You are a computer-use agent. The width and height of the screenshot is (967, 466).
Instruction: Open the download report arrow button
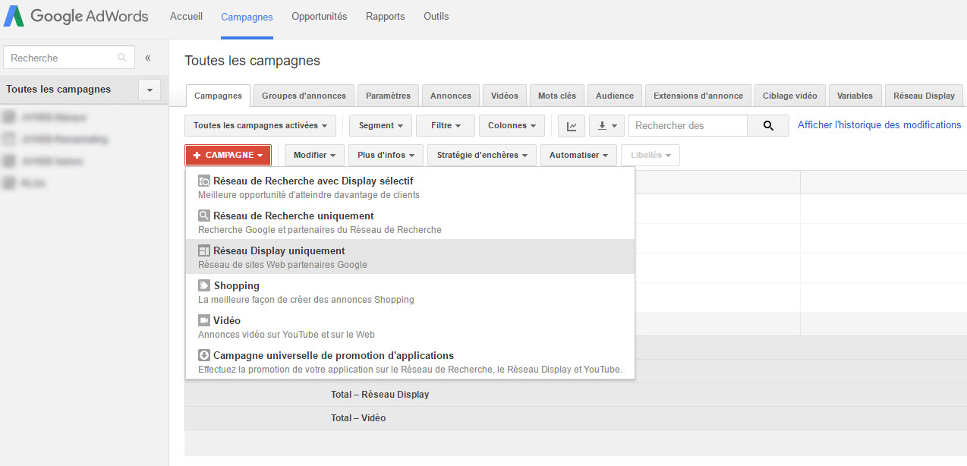(x=606, y=125)
